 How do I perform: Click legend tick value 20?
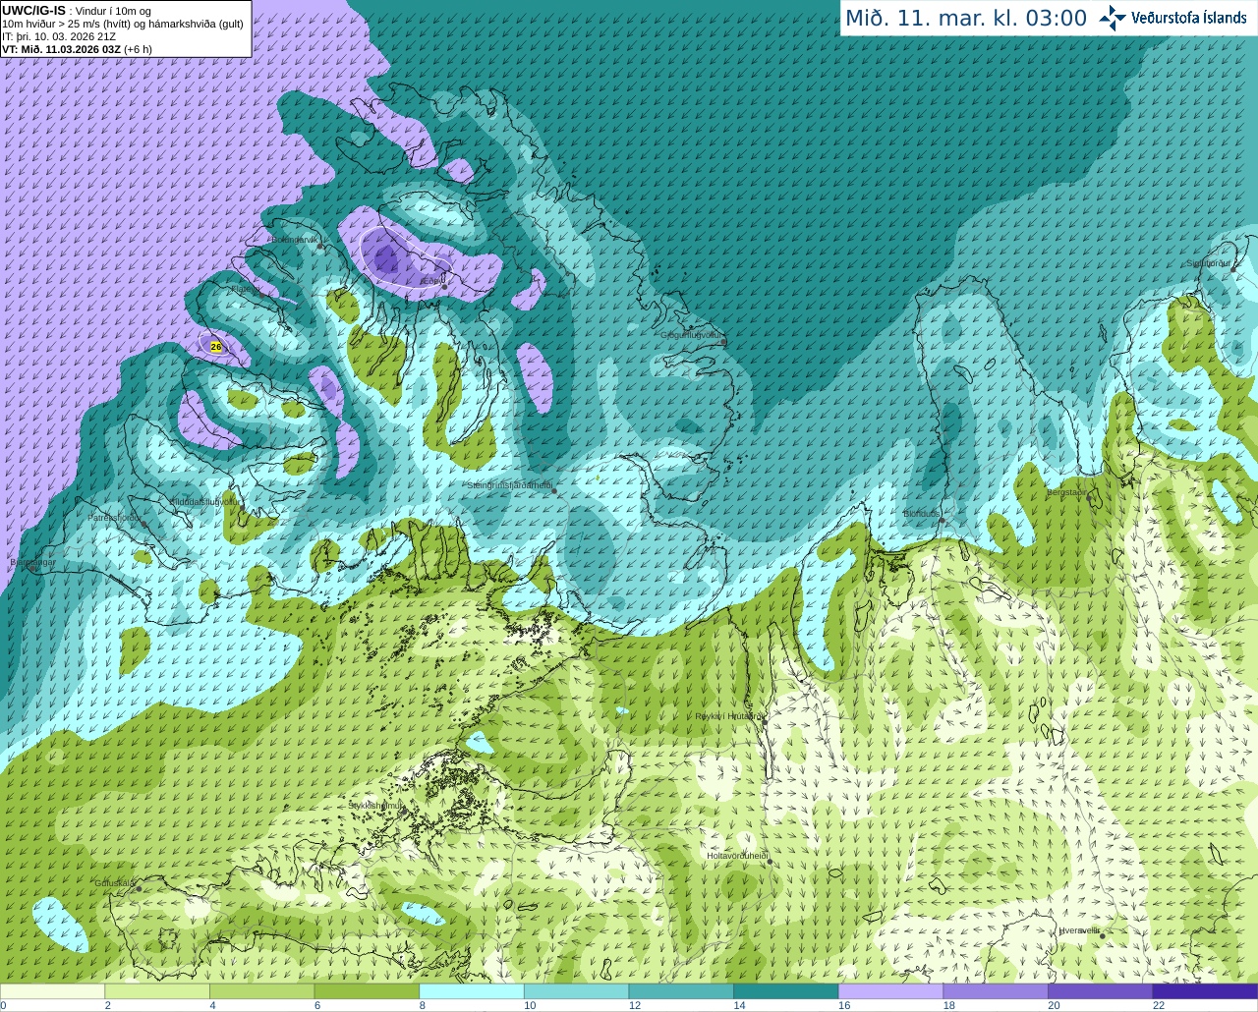click(x=1054, y=1005)
